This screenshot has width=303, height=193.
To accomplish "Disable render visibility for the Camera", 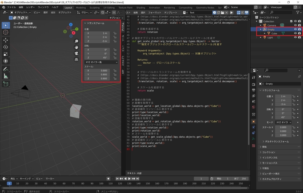I will (299, 25).
